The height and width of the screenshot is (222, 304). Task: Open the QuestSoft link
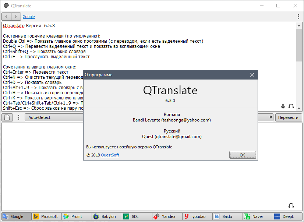(x=110, y=155)
